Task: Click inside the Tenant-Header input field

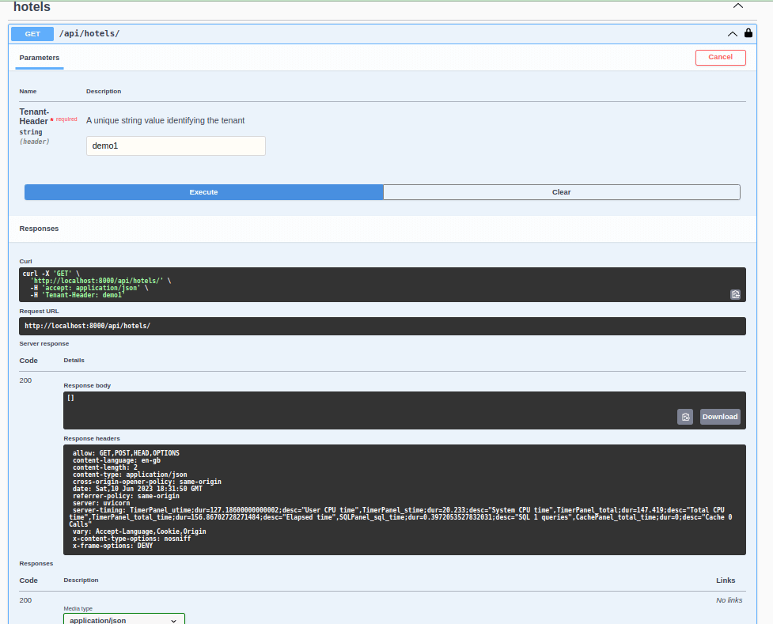Action: (175, 146)
